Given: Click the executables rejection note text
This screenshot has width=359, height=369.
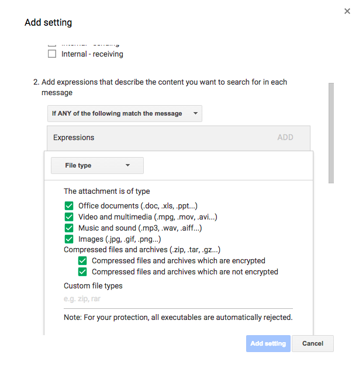Looking at the screenshot, I should pos(178,318).
